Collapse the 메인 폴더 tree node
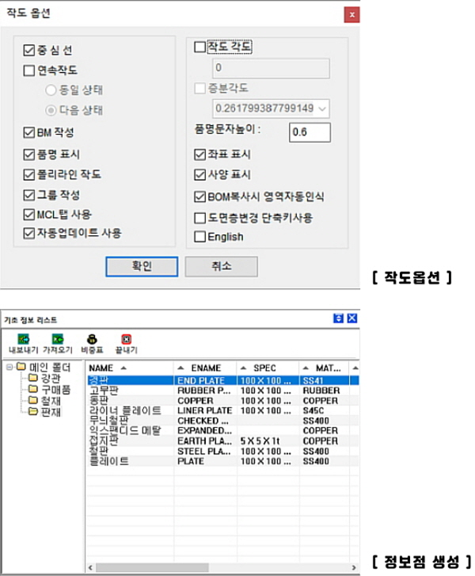The image size is (475, 576). [9, 367]
